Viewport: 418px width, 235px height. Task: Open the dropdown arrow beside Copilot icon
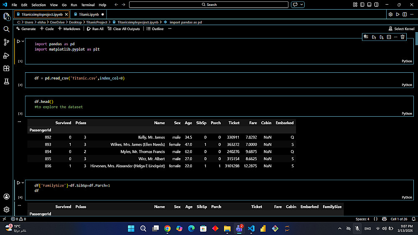pos(301,5)
